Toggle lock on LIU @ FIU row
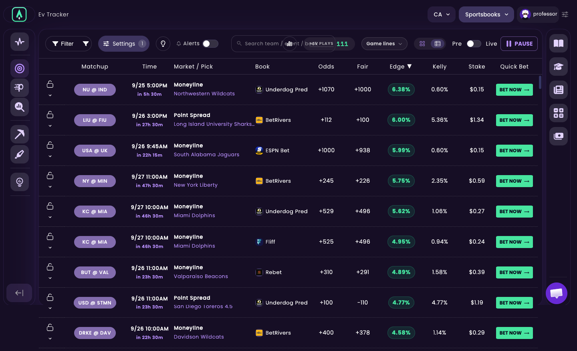Screen dimensions: 577x351 click(50, 115)
